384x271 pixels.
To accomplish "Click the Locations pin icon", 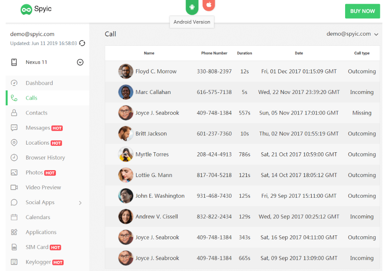I will coord(14,143).
